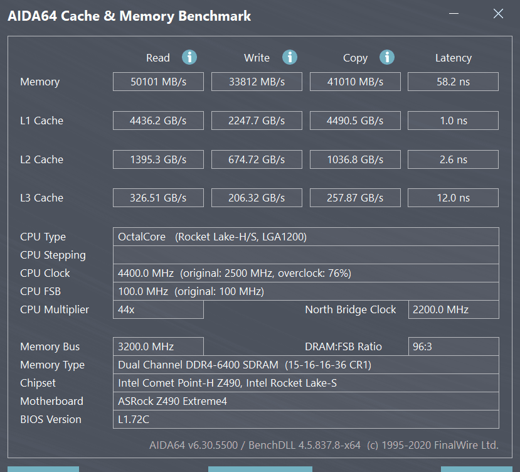The image size is (520, 472).
Task: Select L1 Cache copy 4490.5 GB/s
Action: tap(355, 121)
